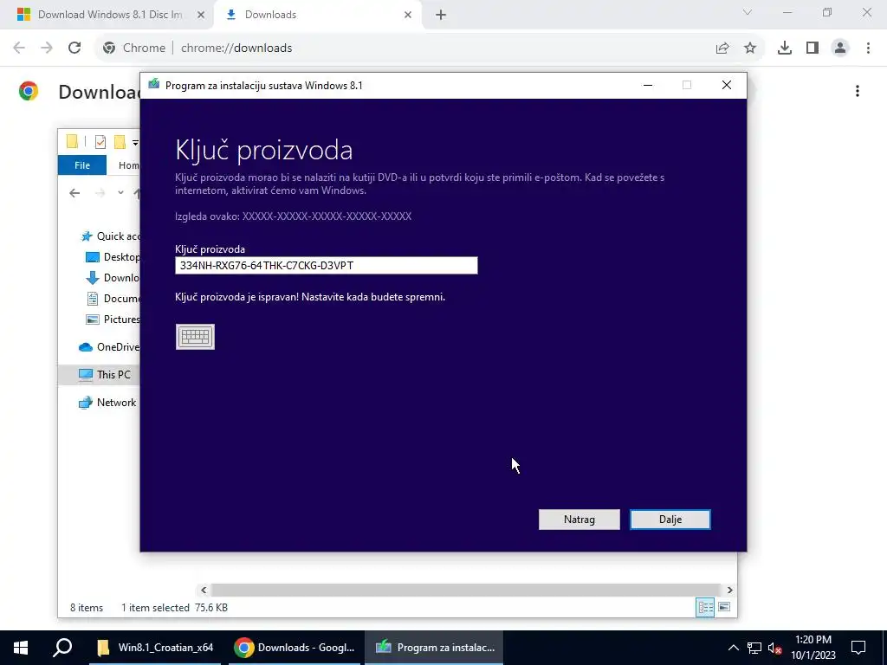Show hidden system tray icons
This screenshot has width=887, height=665.
pyautogui.click(x=733, y=648)
